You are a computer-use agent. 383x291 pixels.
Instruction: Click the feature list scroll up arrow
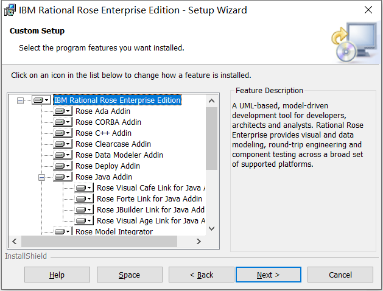[211, 101]
